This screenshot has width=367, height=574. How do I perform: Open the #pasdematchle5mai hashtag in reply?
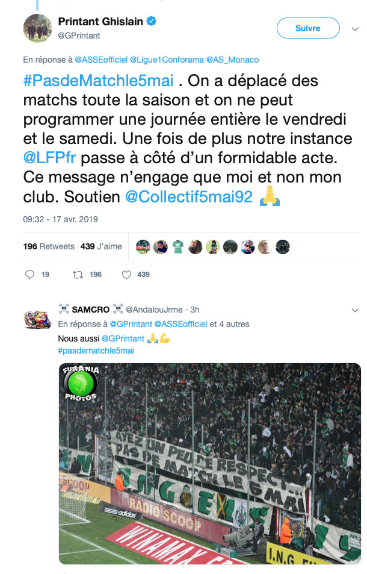pos(96,351)
